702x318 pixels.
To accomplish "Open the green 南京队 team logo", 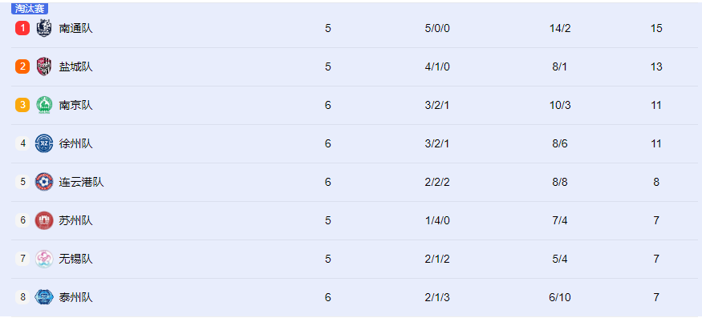I will 44,105.
